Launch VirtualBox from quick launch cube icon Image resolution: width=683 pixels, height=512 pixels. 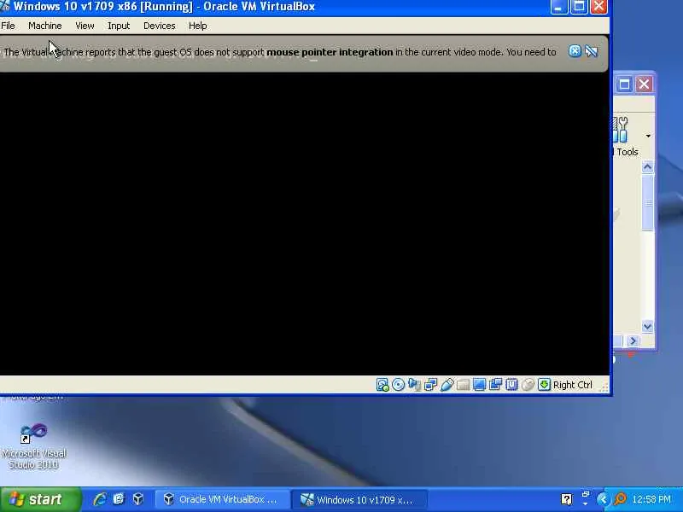coord(138,499)
